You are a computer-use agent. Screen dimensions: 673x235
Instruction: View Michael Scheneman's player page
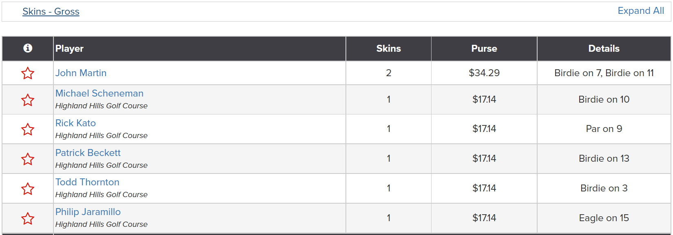100,93
